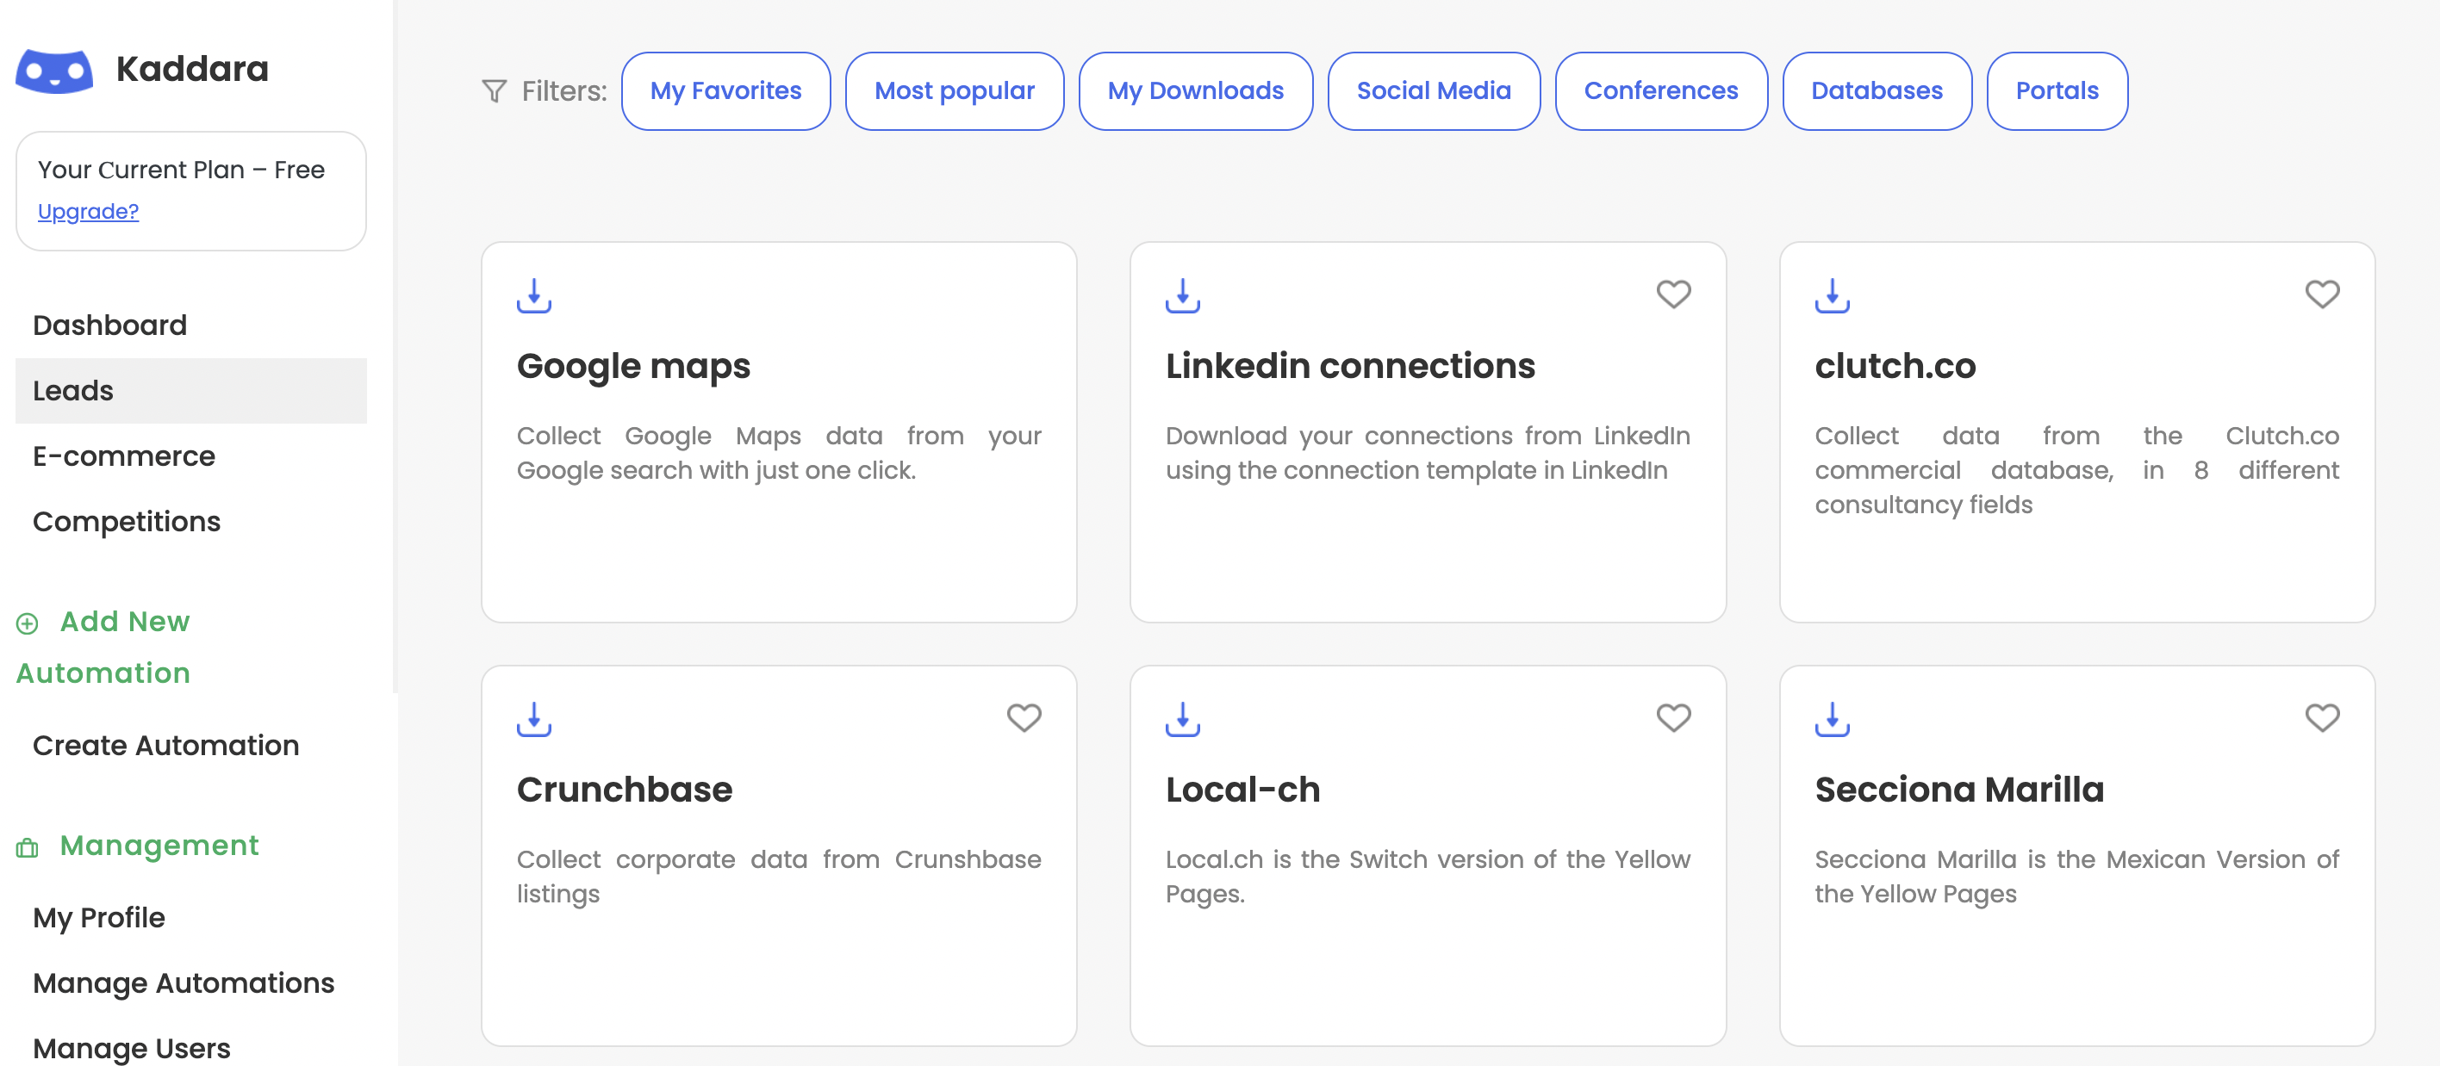
Task: Open the Upgrade plan link
Action: pos(88,211)
